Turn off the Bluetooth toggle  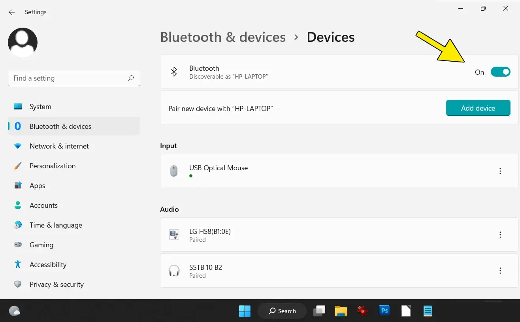[x=501, y=72]
